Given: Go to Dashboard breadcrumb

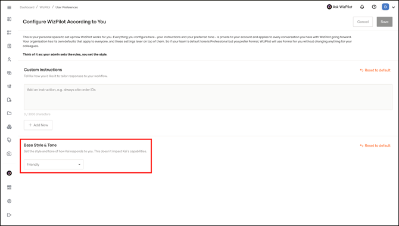Looking at the screenshot, I should (27, 7).
